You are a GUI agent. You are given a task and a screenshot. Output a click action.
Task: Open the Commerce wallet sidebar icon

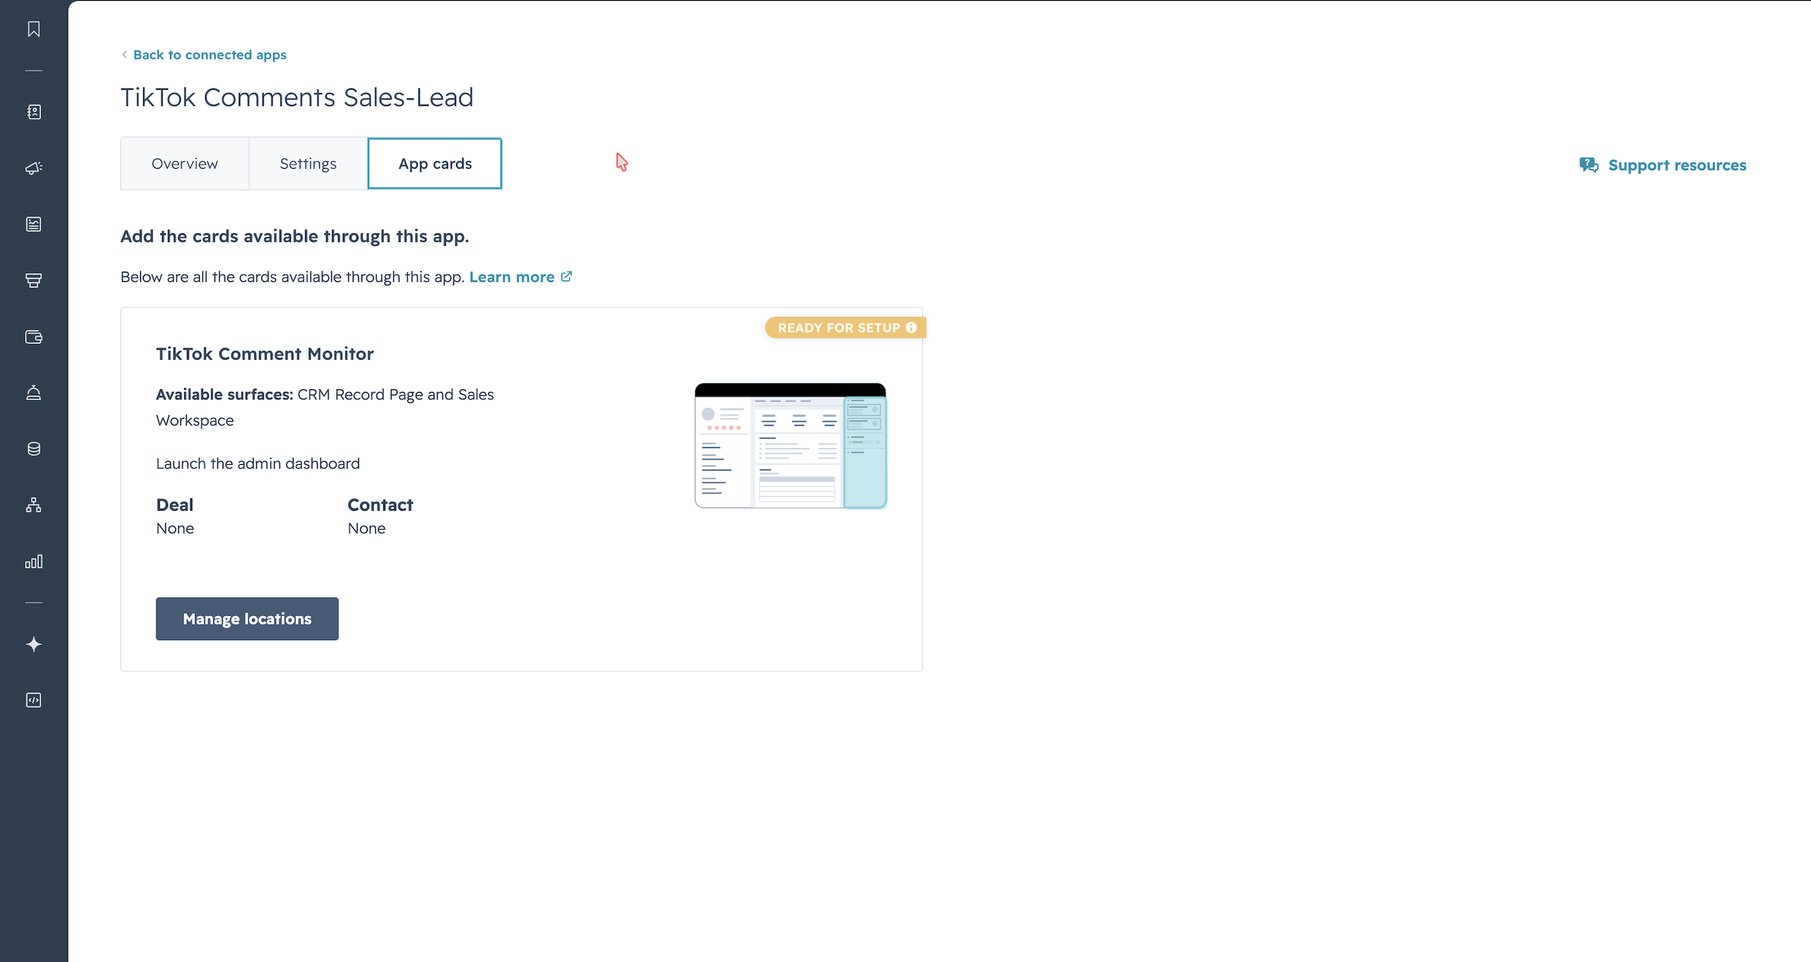34,337
